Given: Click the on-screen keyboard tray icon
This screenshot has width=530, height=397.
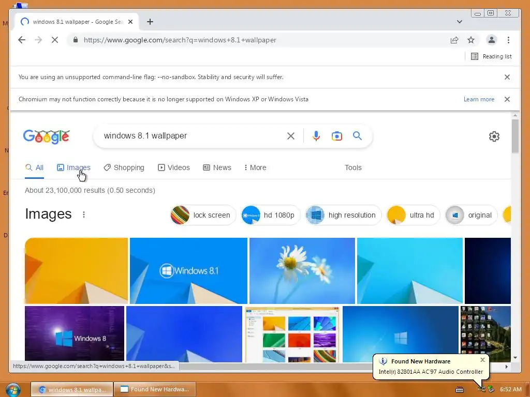Looking at the screenshot, I should coord(460,390).
